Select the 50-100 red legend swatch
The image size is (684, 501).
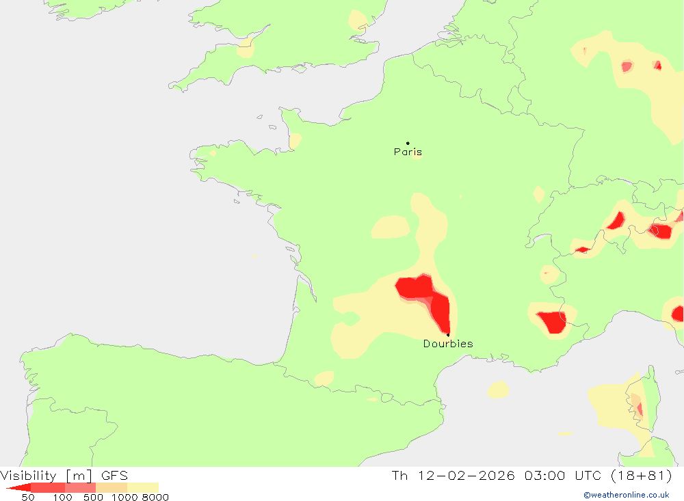tap(48, 487)
